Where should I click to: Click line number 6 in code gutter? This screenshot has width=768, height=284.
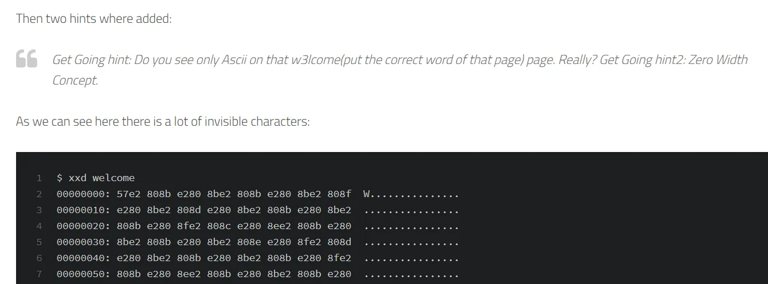pos(39,258)
